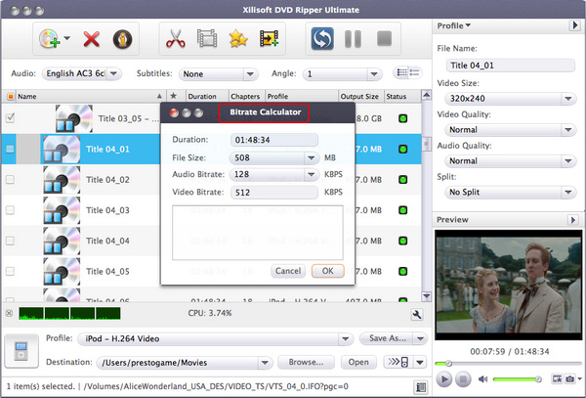Open the filmstrip video edit tool
This screenshot has height=398, width=586.
[x=207, y=40]
